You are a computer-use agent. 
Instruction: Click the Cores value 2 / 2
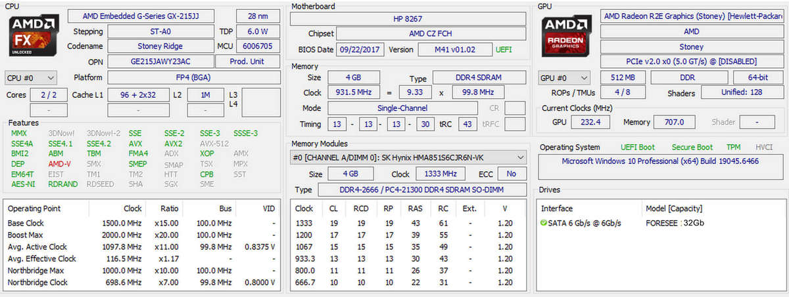[49, 95]
